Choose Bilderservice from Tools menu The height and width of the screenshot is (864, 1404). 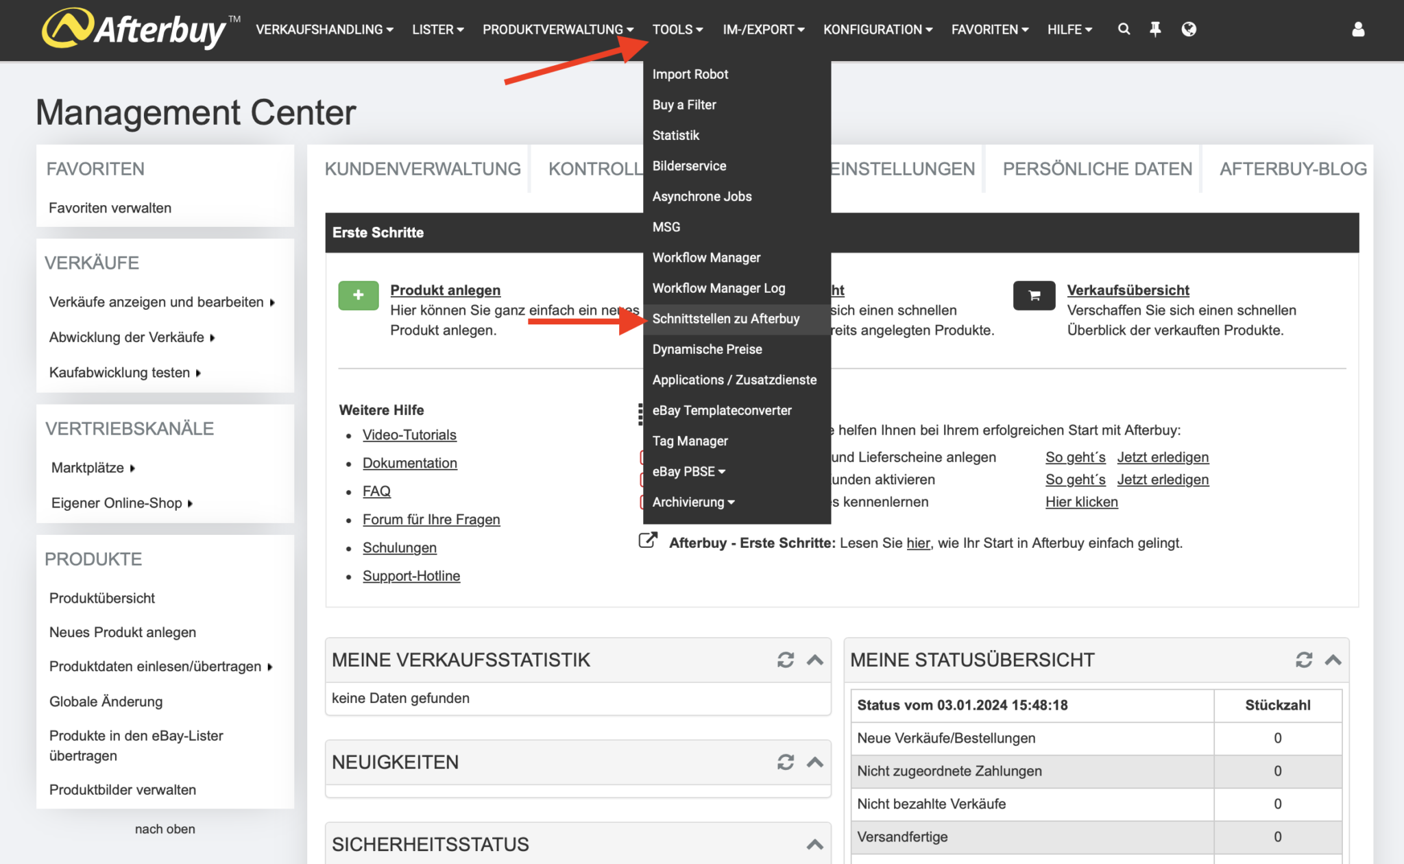[x=737, y=166]
